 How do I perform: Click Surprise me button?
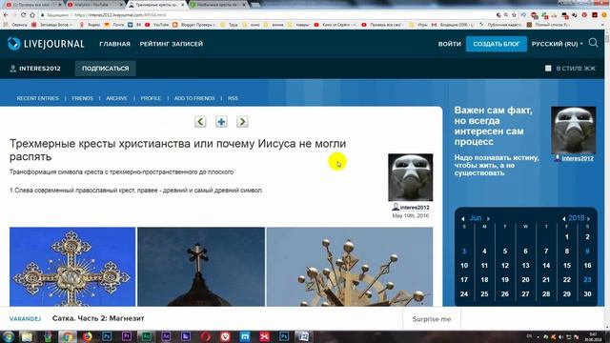pyautogui.click(x=432, y=319)
